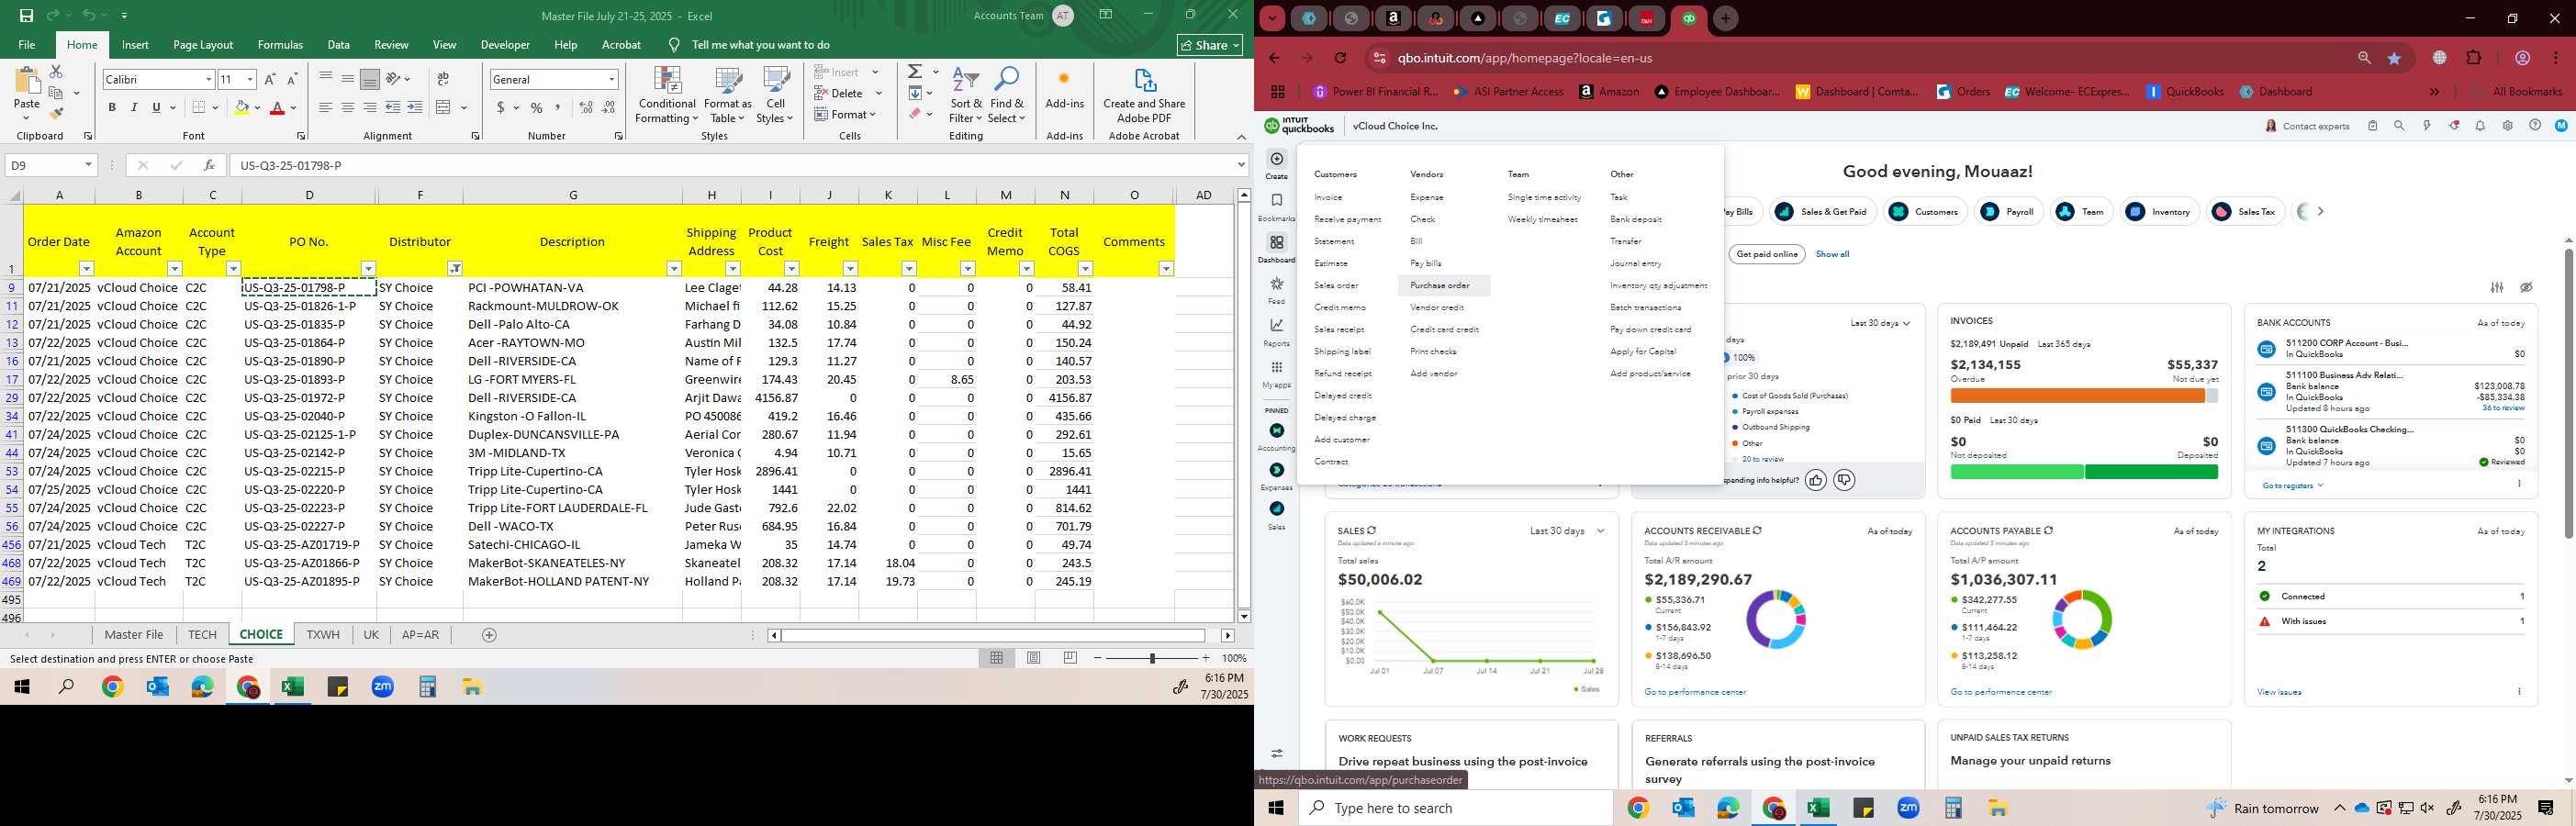The width and height of the screenshot is (2576, 826).
Task: Toggle Center horizontal alignment in Excel
Action: 347,107
